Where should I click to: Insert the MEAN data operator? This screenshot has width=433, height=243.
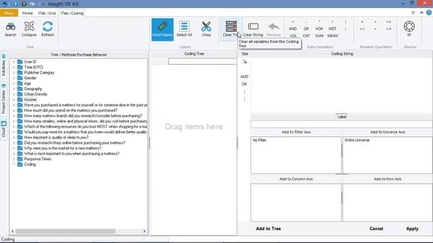[332, 36]
